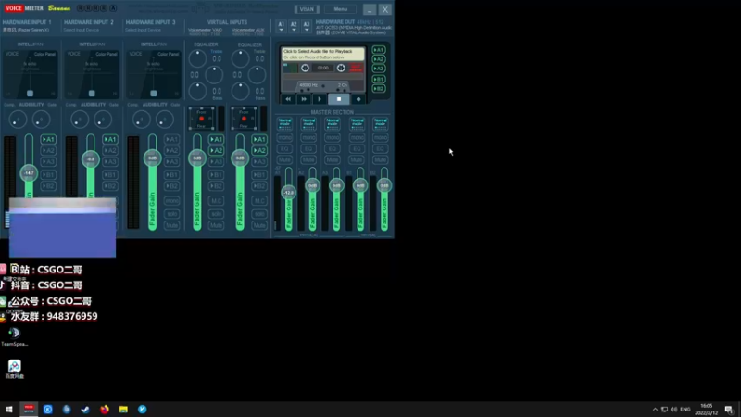The image size is (741, 417).
Task: Enable A1 routing on Hardware Input 3
Action: [x=171, y=140]
